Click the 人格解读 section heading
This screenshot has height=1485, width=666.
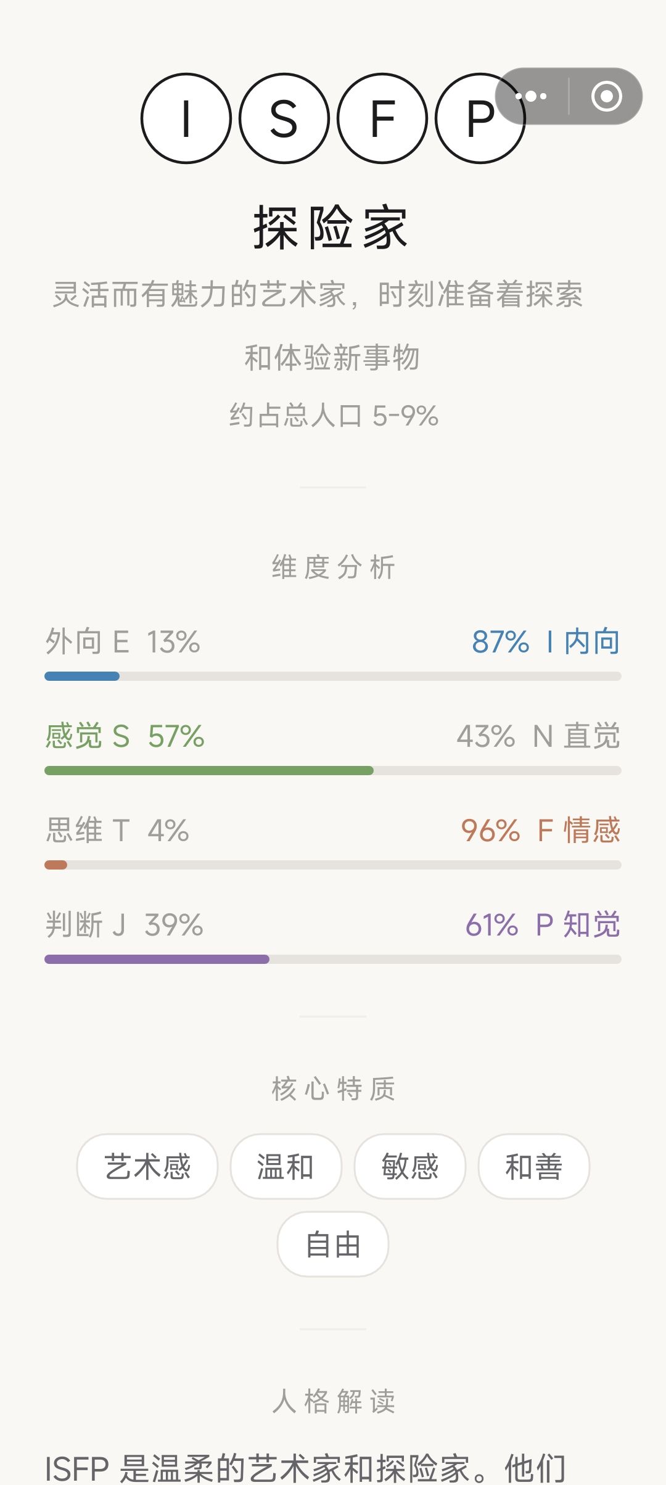pos(333,1401)
